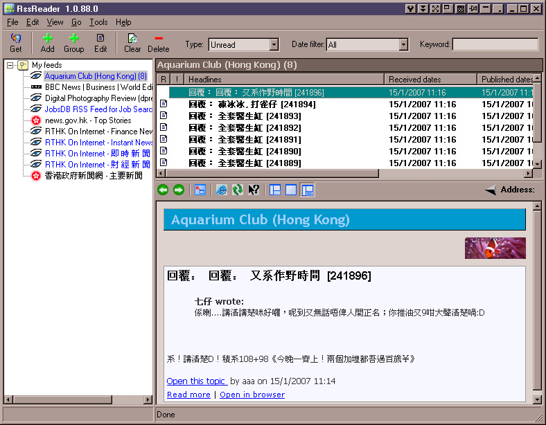Image resolution: width=546 pixels, height=425 pixels.
Task: Click the top dash icon in title bar
Action: (x=486, y=8)
